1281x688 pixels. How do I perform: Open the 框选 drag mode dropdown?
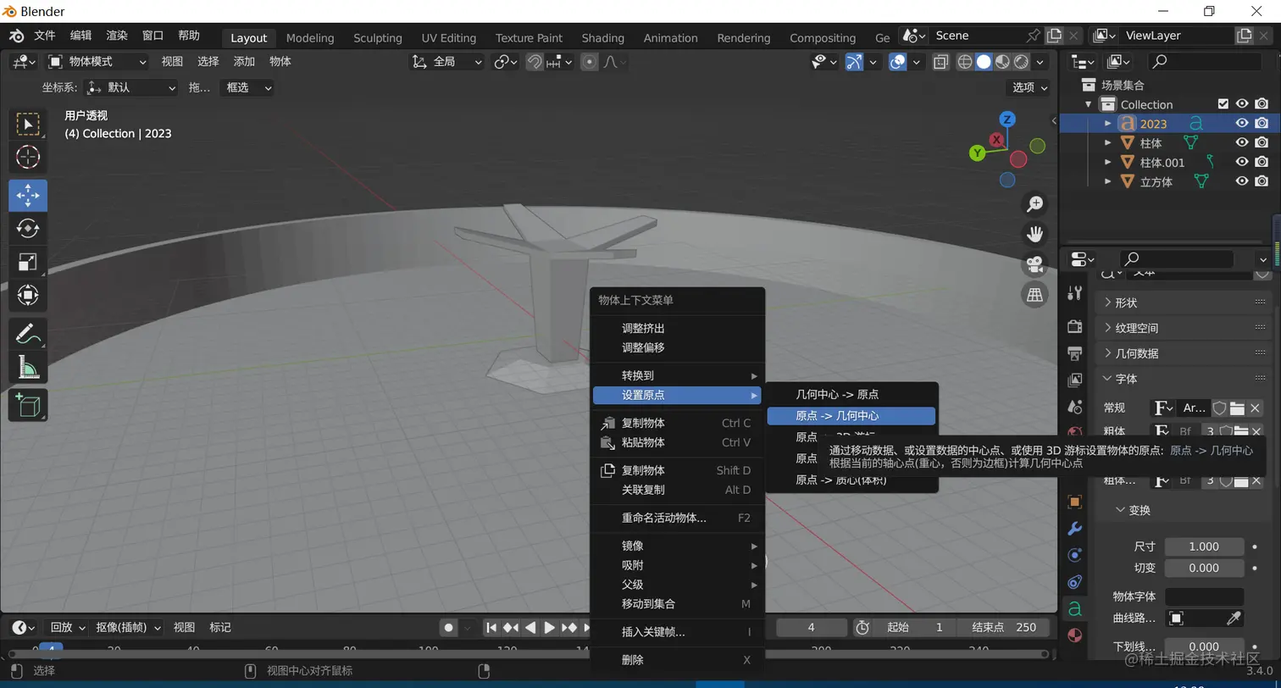click(247, 87)
